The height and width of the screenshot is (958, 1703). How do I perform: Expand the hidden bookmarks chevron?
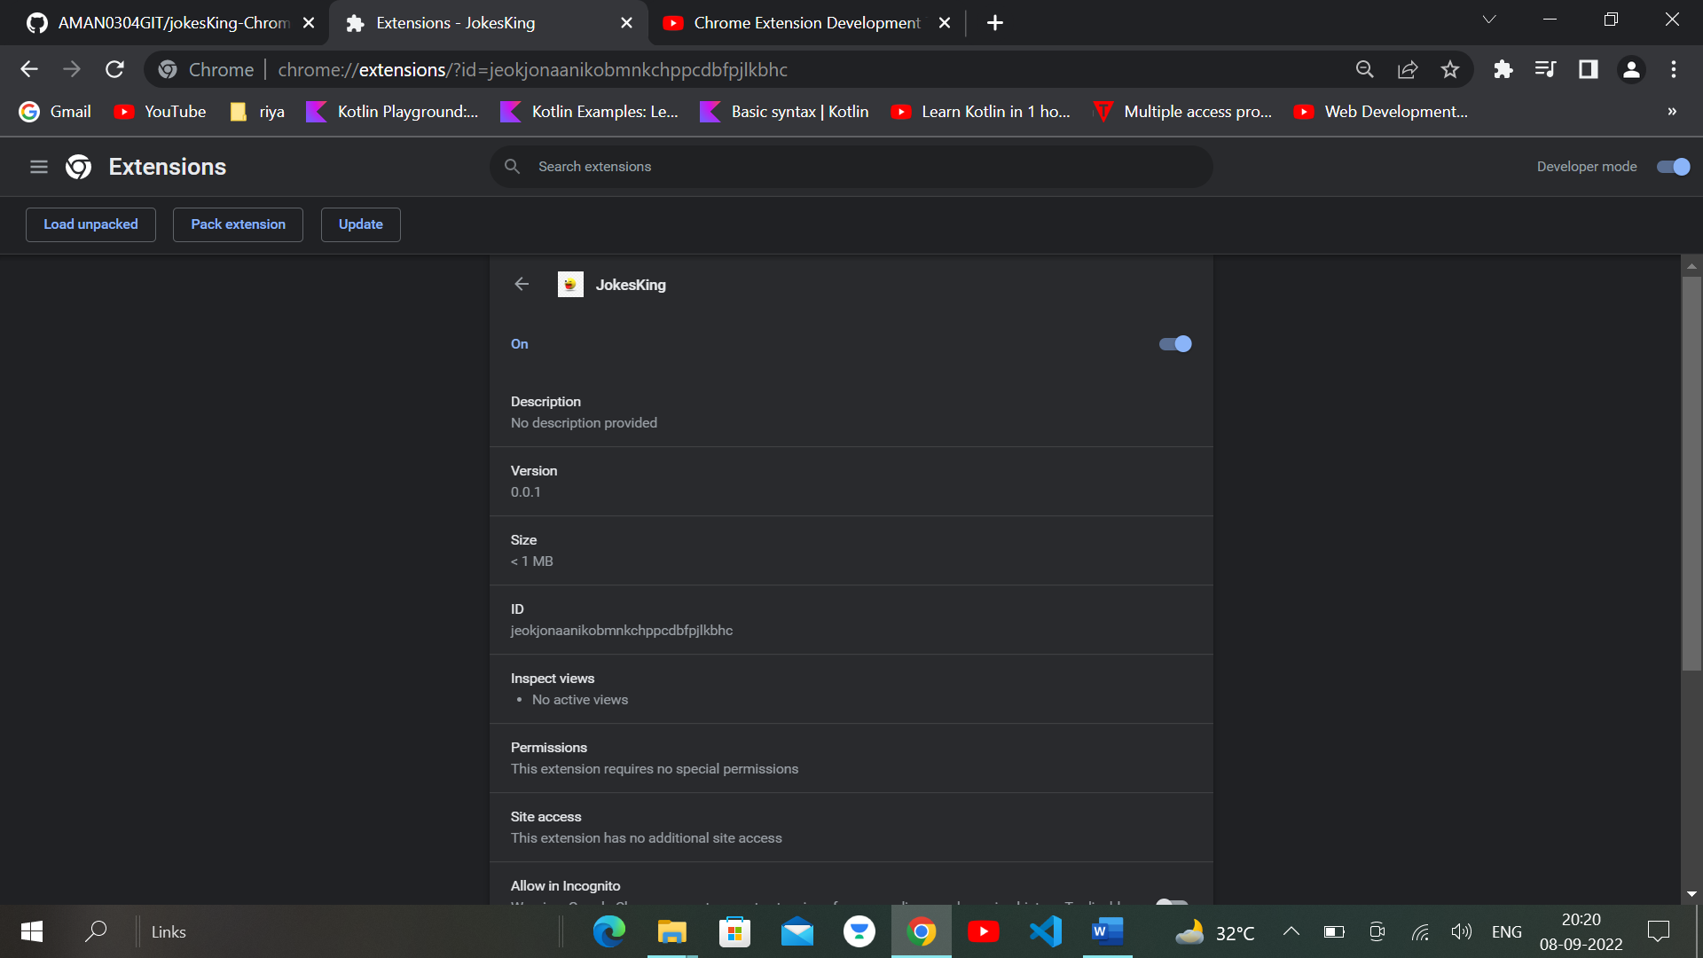pyautogui.click(x=1671, y=112)
